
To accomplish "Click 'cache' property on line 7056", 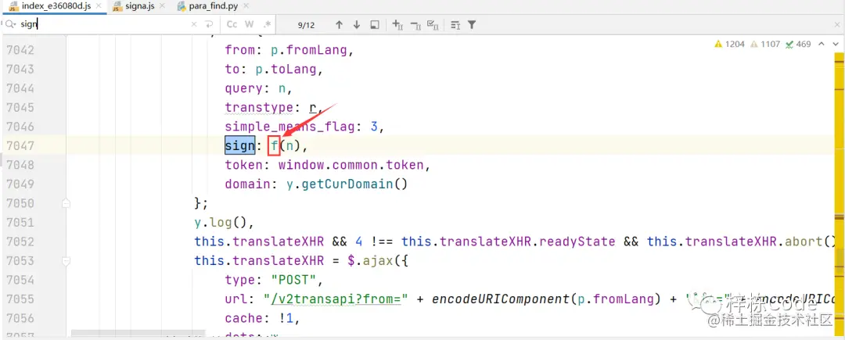I will (x=243, y=318).
